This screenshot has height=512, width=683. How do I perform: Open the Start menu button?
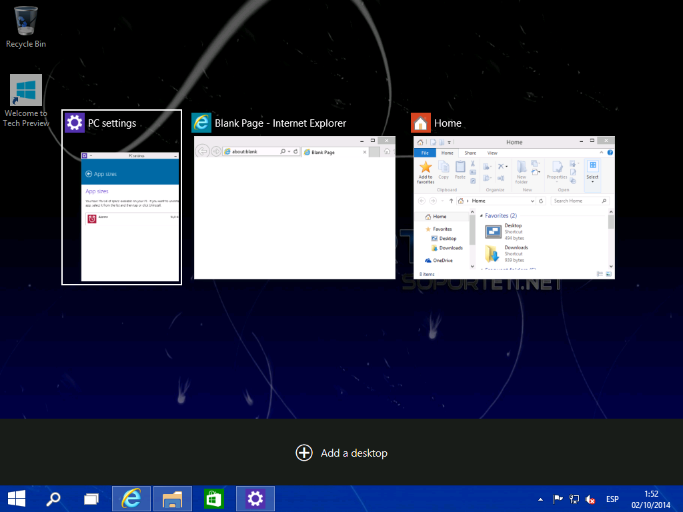(15, 498)
